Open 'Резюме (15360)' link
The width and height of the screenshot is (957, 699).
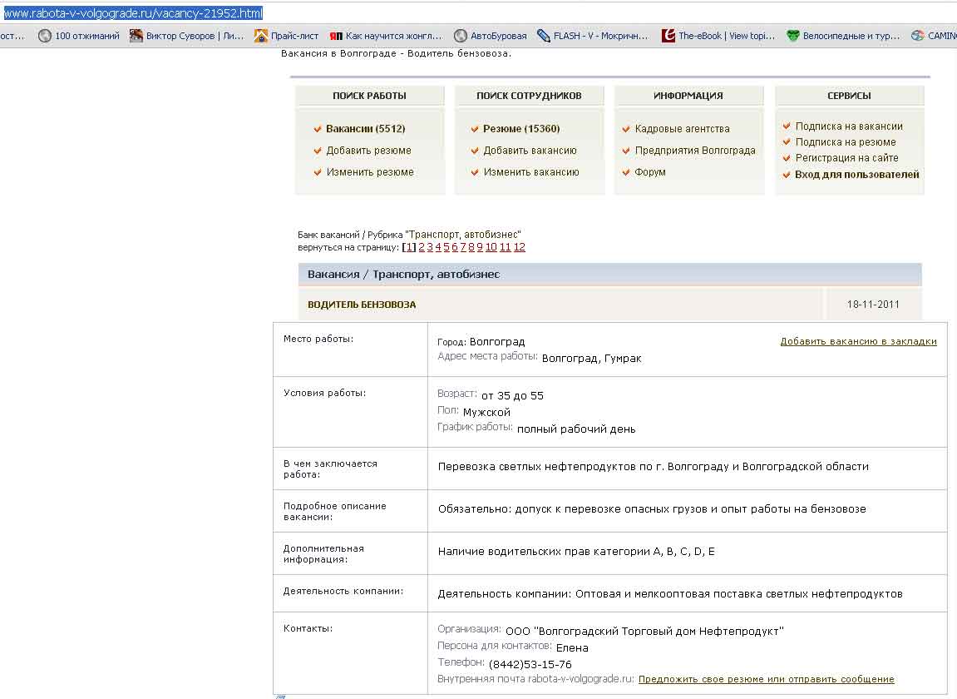(x=521, y=129)
